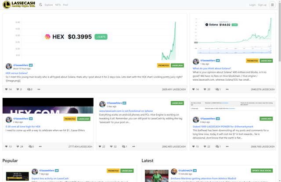The image size is (281, 182).
Task: Upvote heart on Solana opinion post
Action: click(x=193, y=89)
